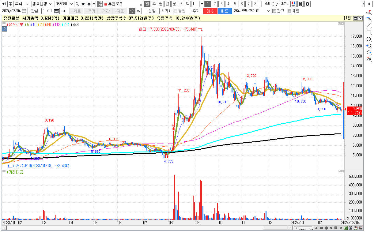Click the 1+1 chart add icon
This screenshot has width=374, height=232.
tap(63, 11)
